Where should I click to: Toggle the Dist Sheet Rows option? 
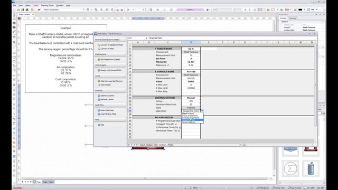109,60
